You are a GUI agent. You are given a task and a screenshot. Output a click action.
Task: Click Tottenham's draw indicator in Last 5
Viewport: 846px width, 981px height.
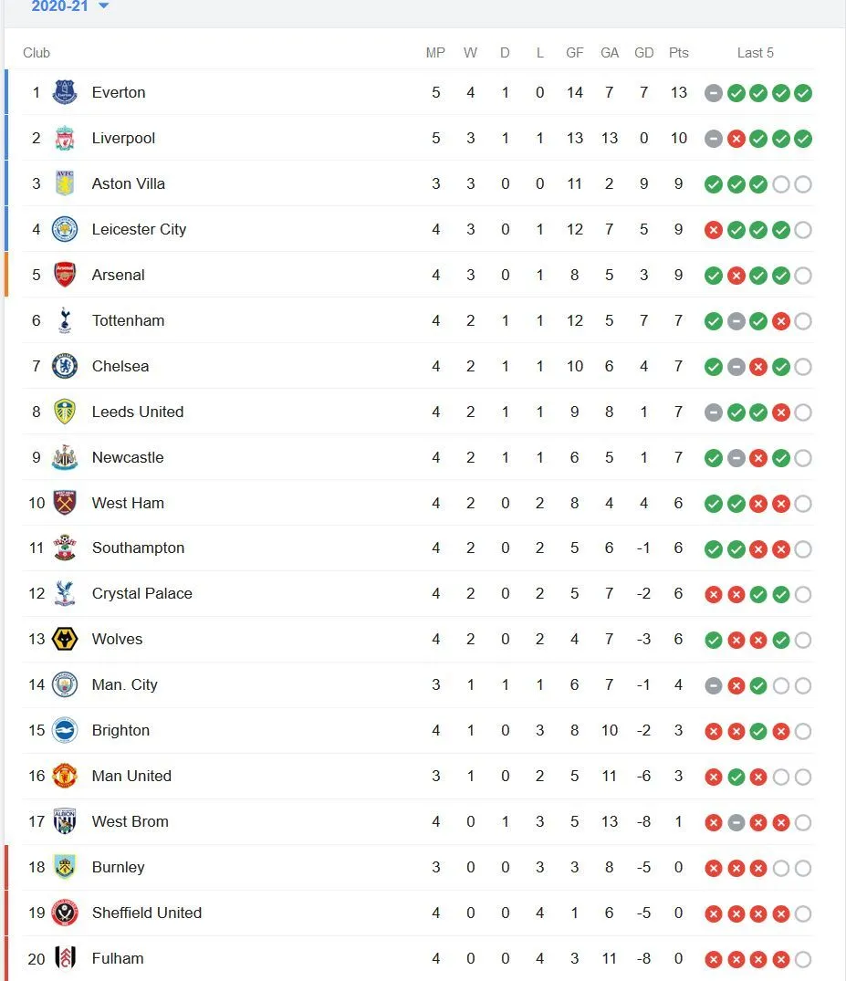[x=736, y=320]
